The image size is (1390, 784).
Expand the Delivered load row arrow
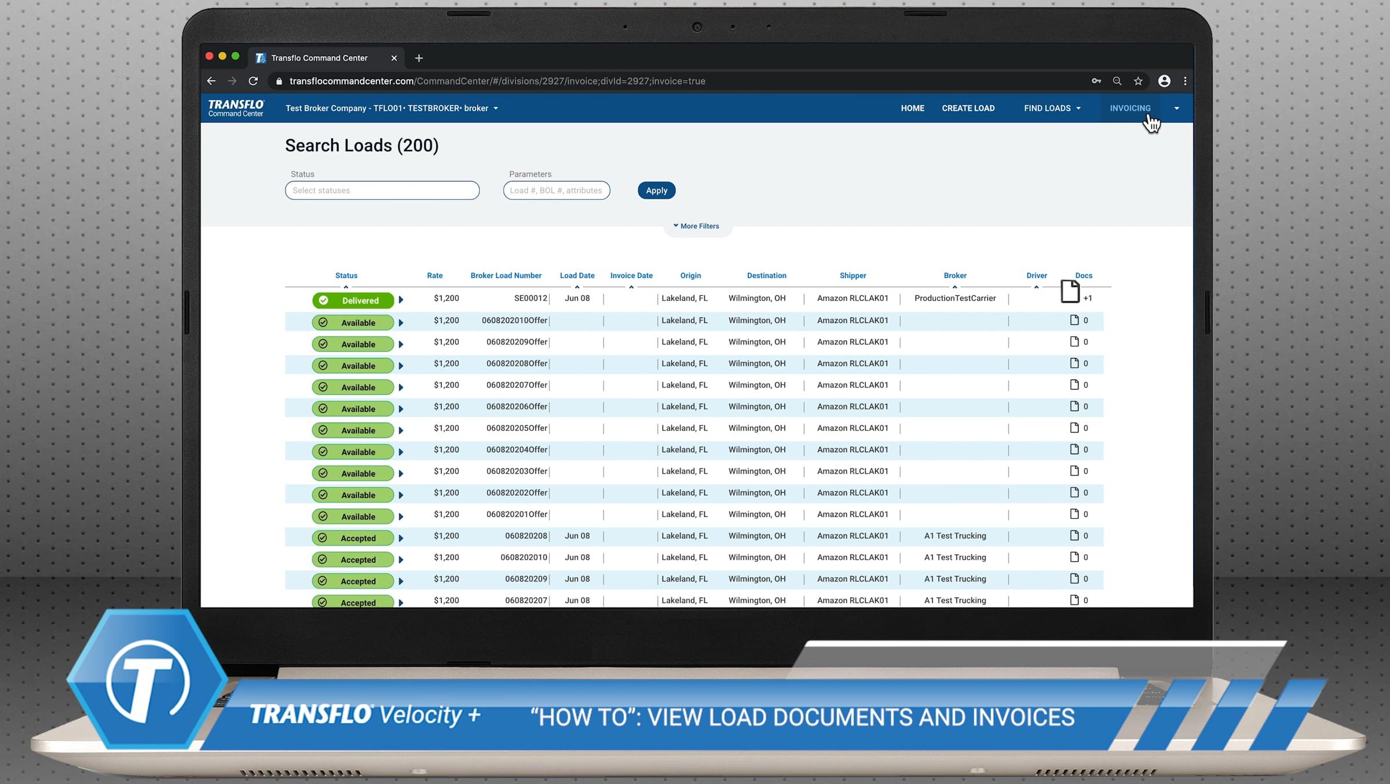[401, 300]
